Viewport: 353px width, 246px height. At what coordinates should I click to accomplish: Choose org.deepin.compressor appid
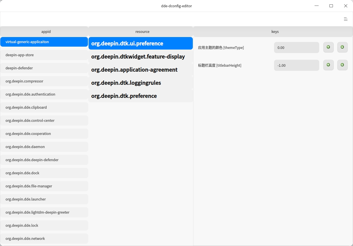pos(44,81)
